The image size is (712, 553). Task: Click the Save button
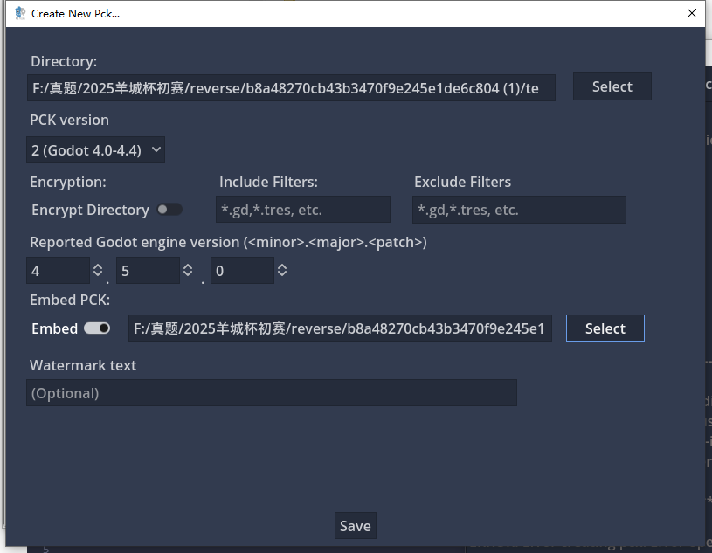tap(355, 526)
